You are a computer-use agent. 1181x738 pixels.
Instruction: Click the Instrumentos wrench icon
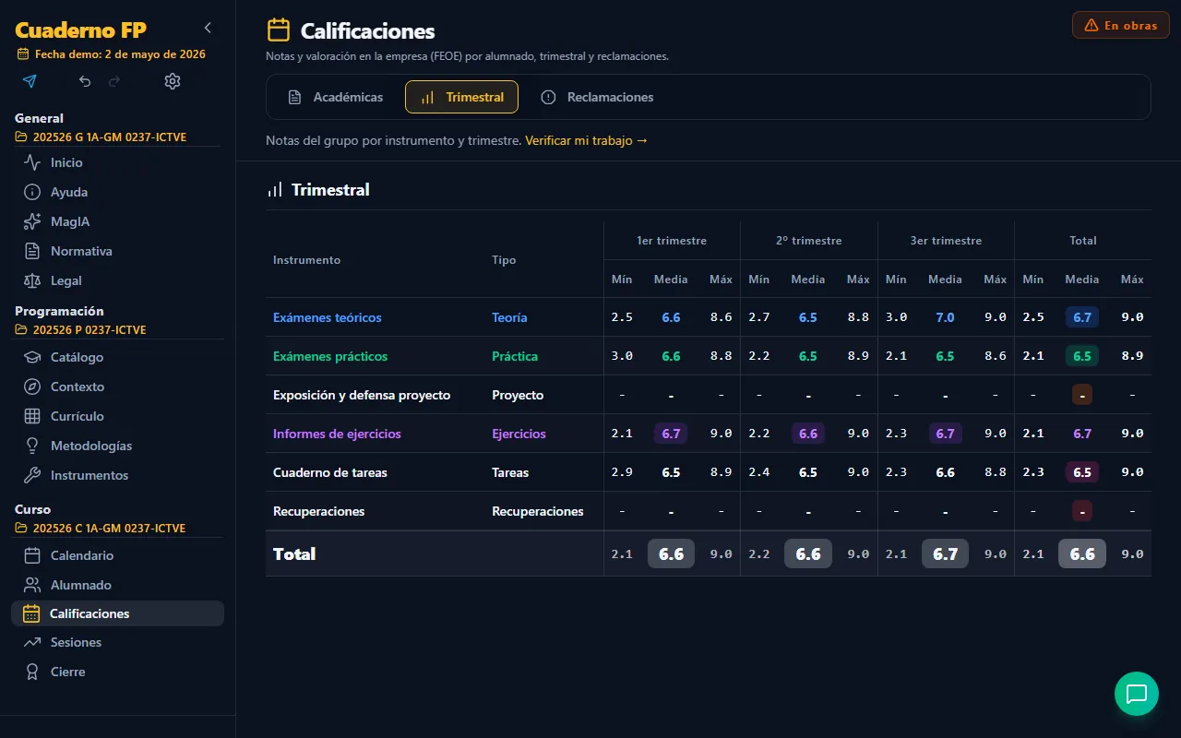point(32,475)
